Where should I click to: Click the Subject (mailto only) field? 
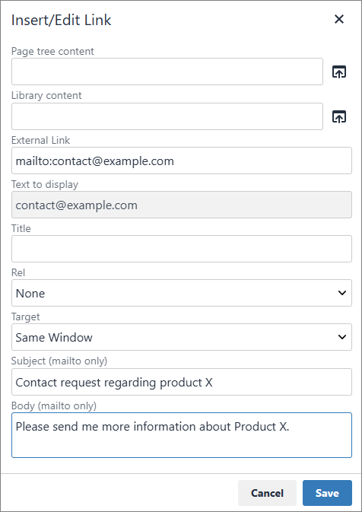pyautogui.click(x=182, y=382)
